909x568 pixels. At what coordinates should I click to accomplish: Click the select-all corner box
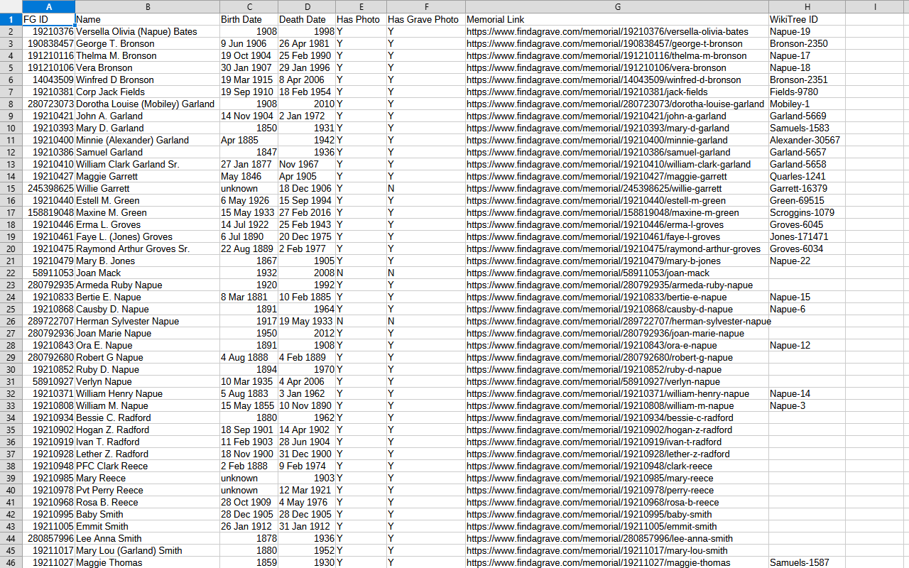[x=11, y=6]
